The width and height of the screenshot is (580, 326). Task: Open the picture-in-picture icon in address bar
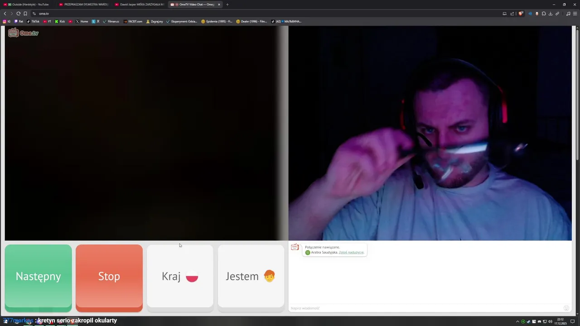[504, 14]
